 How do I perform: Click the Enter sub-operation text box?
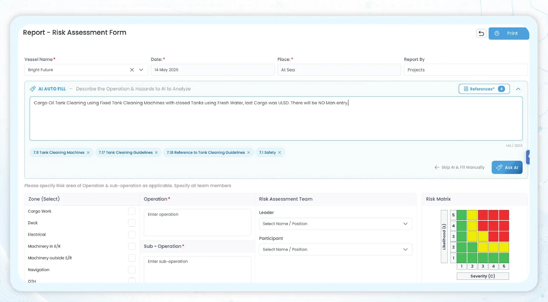(197, 269)
